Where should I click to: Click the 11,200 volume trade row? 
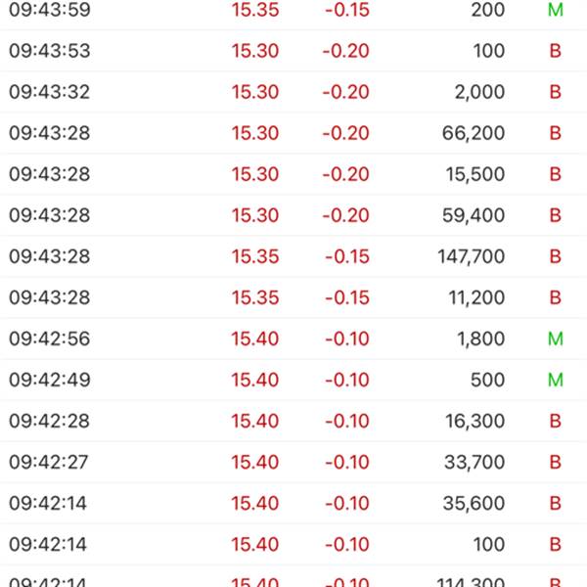tap(293, 297)
